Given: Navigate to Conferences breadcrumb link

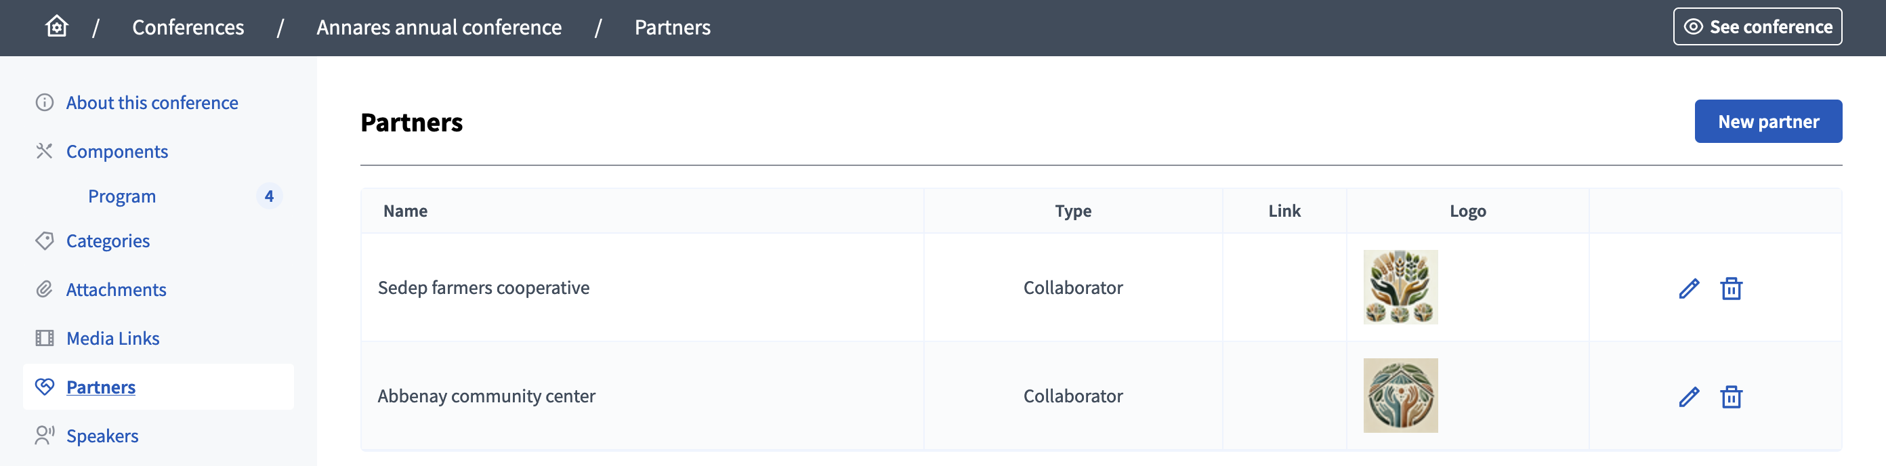Looking at the screenshot, I should point(188,27).
